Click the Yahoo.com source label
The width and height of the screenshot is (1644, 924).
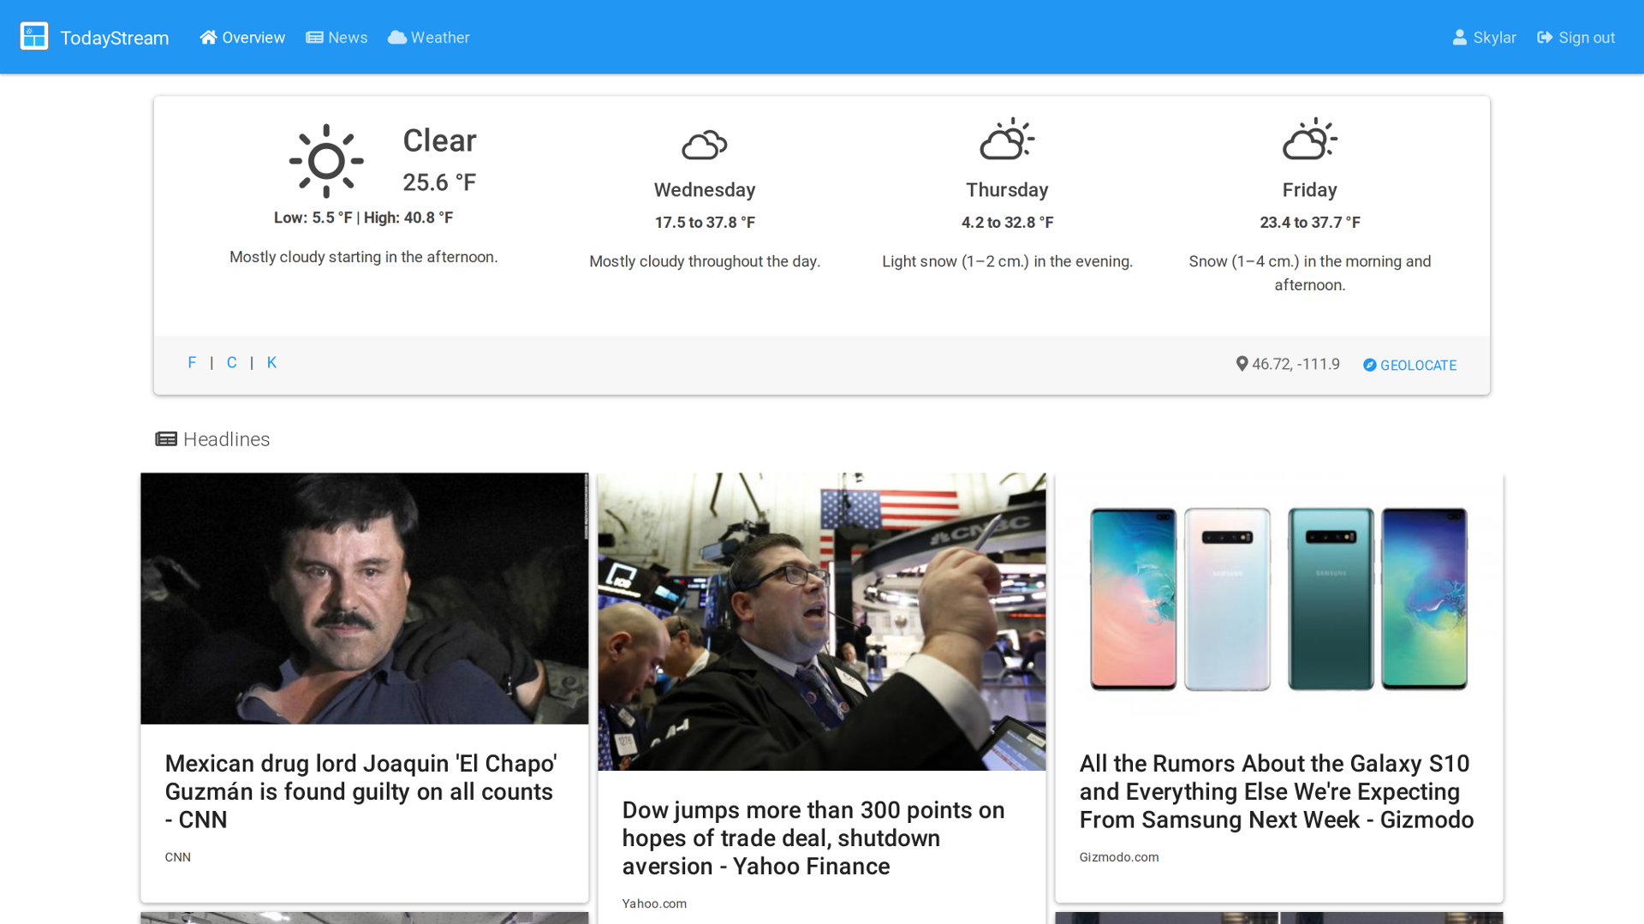(x=654, y=903)
